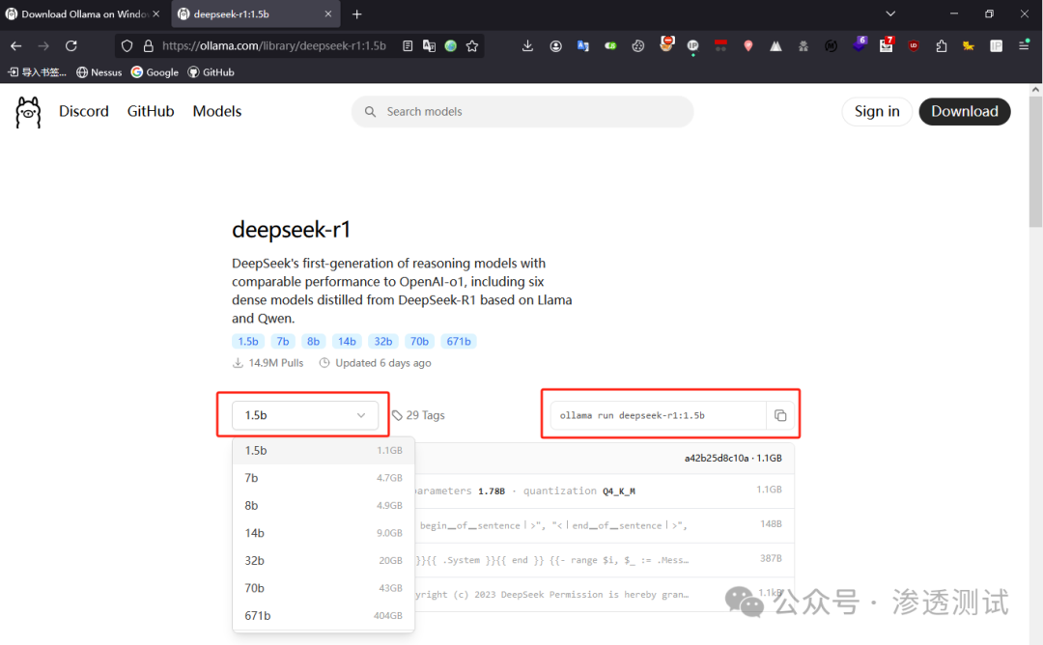Click the page vertical scrollbar thumb
This screenshot has width=1043, height=645.
(1035, 161)
